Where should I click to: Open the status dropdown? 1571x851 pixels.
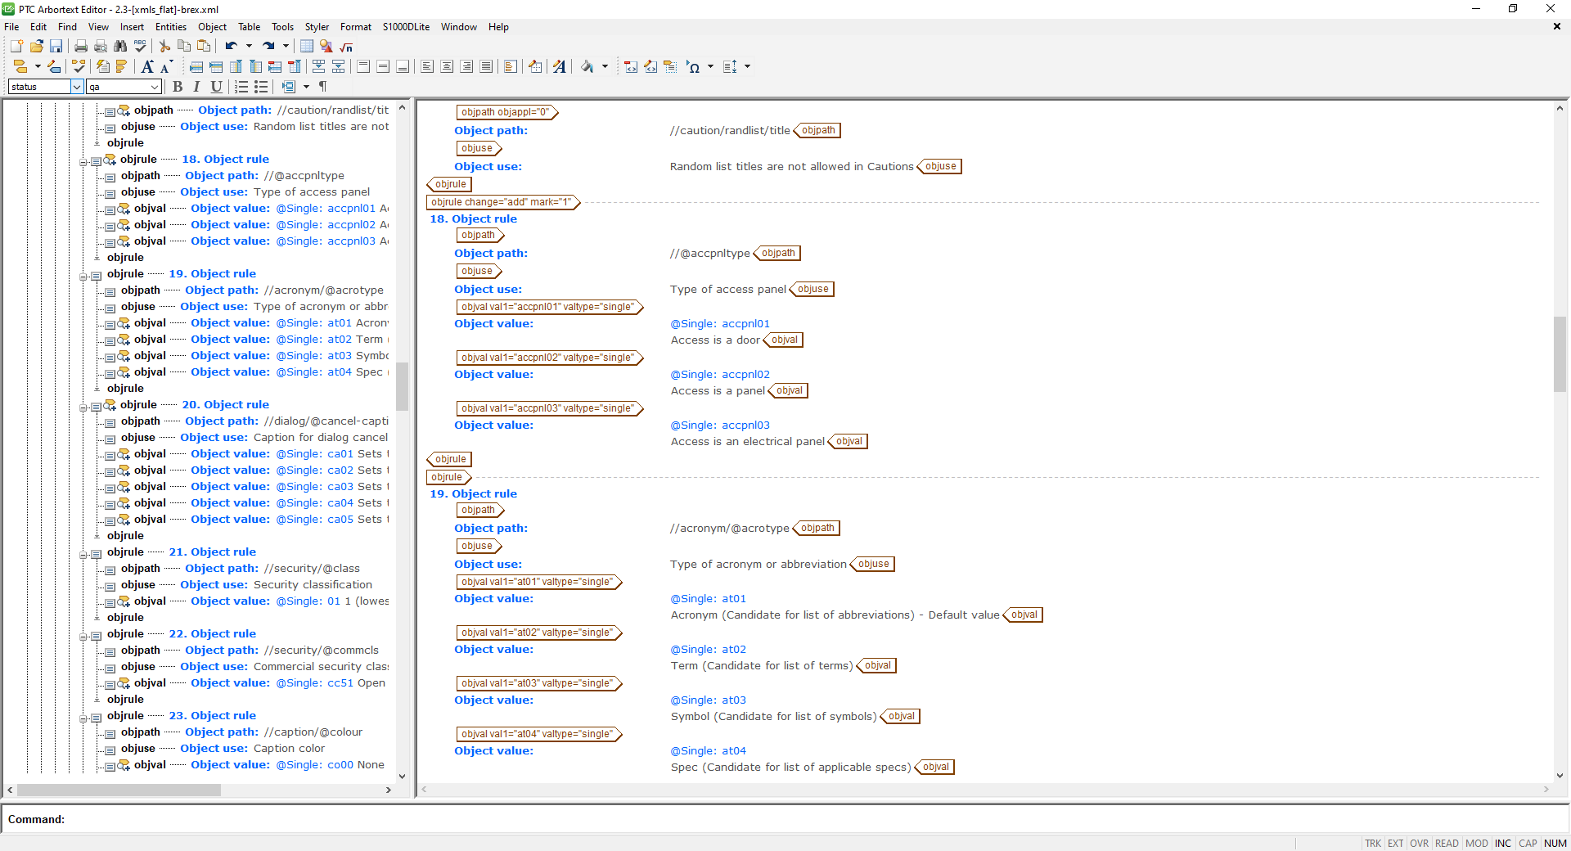pos(76,87)
